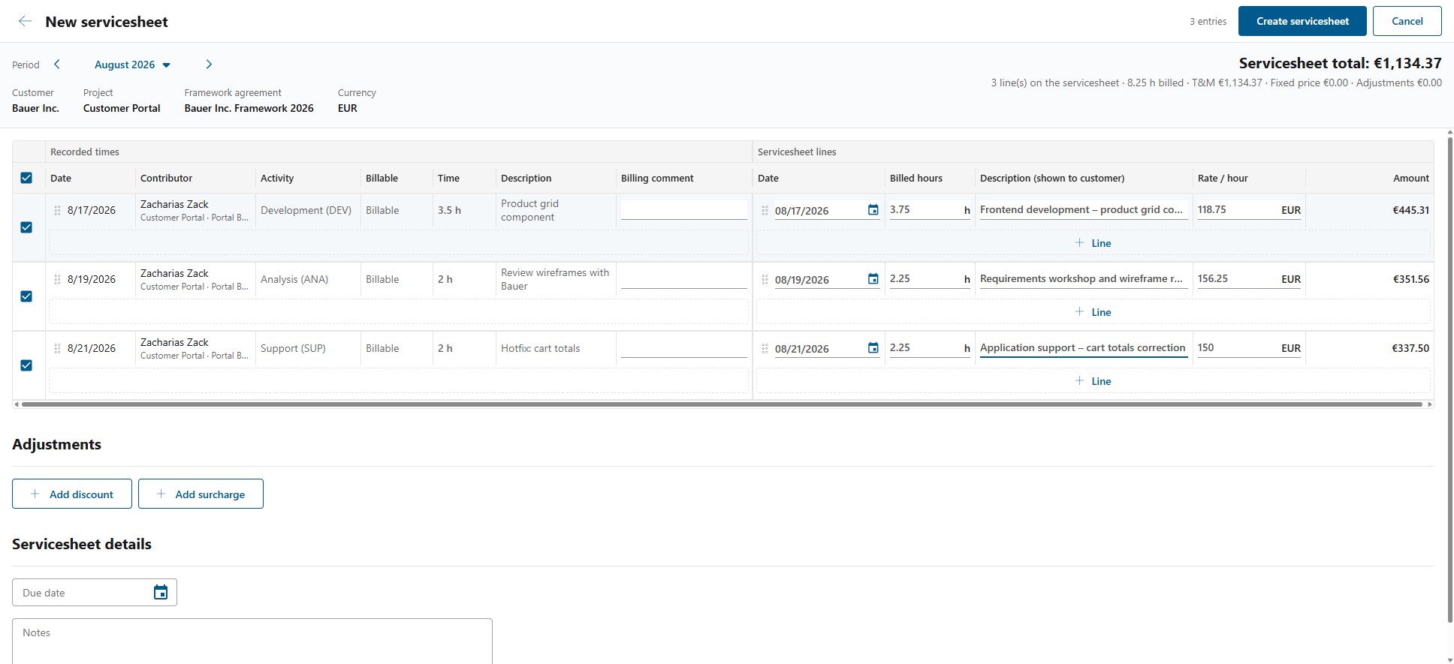Add a line under the 08/21/2026 servicesheet line
This screenshot has width=1454, height=664.
pos(1093,381)
